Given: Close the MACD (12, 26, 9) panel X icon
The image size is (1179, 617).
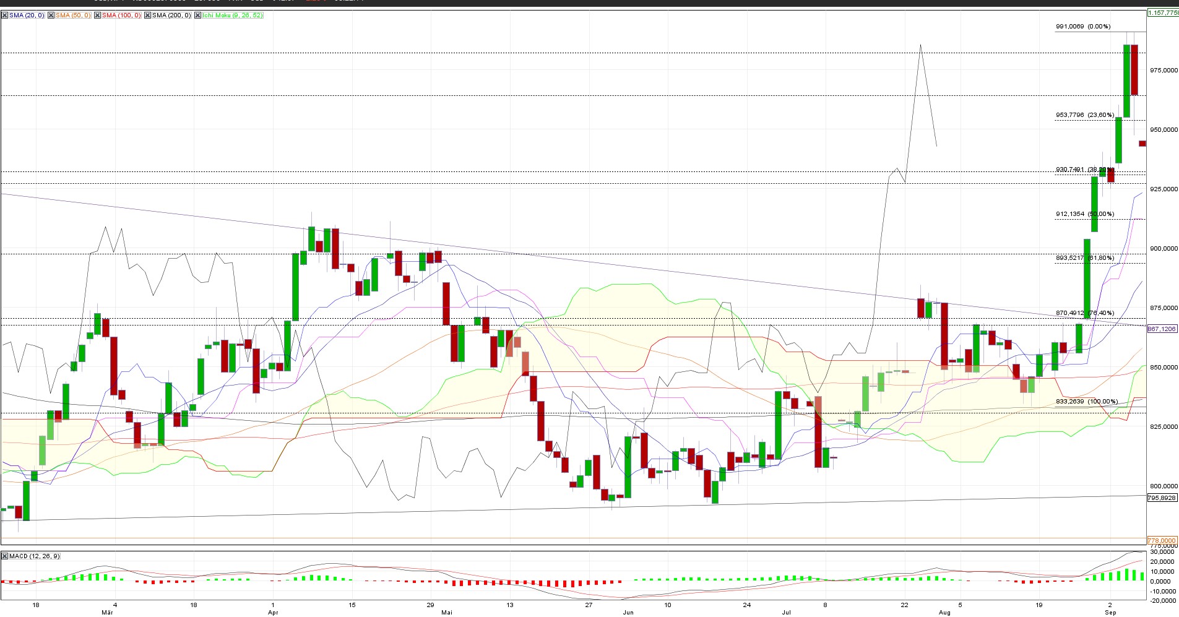Looking at the screenshot, I should [x=5, y=556].
